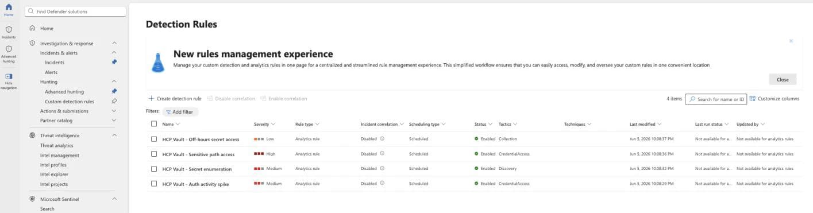Collapse the Microsoft Sentinel section
The height and width of the screenshot is (213, 813).
(114, 199)
